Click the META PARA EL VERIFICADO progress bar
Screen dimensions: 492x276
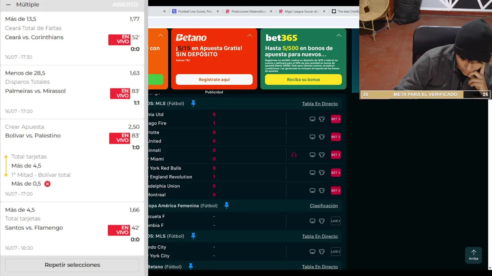click(x=425, y=94)
